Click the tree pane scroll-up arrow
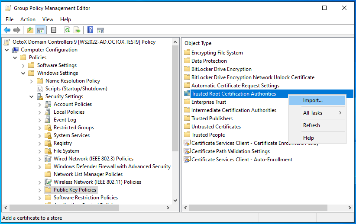This screenshot has height=224, width=356. pyautogui.click(x=175, y=42)
